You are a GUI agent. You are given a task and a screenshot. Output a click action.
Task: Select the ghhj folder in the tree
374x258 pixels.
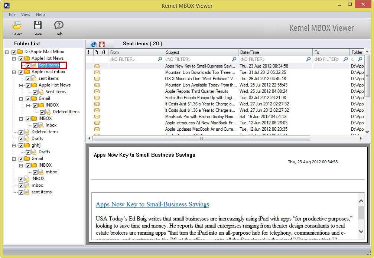[36, 145]
